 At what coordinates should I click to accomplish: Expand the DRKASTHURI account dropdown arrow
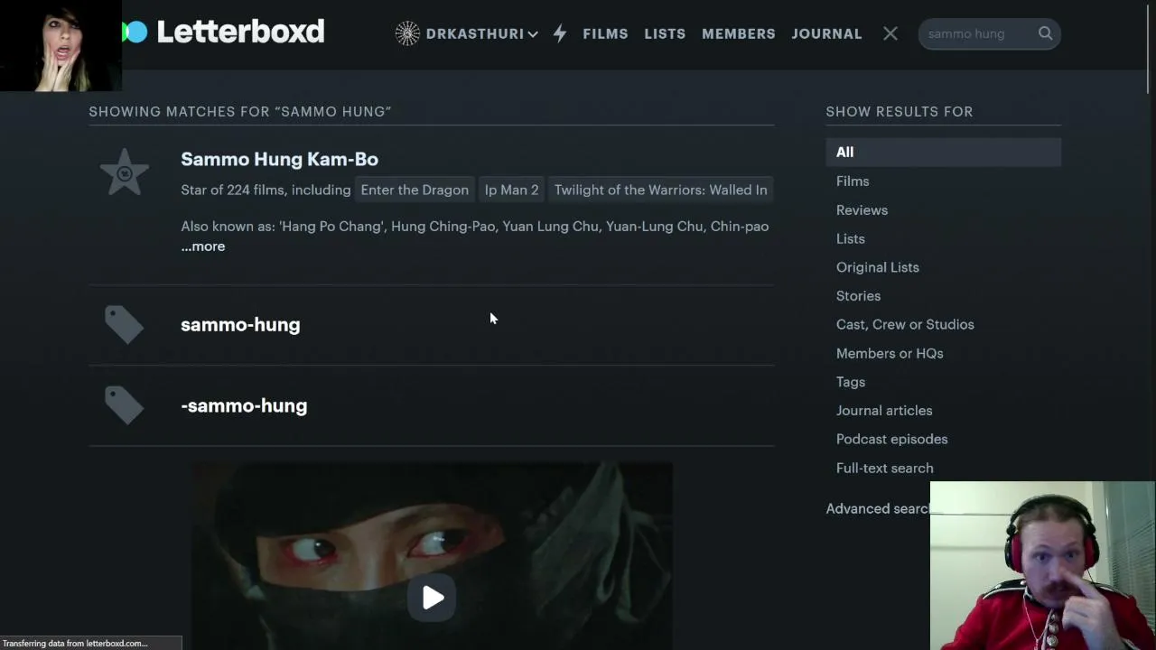tap(533, 34)
